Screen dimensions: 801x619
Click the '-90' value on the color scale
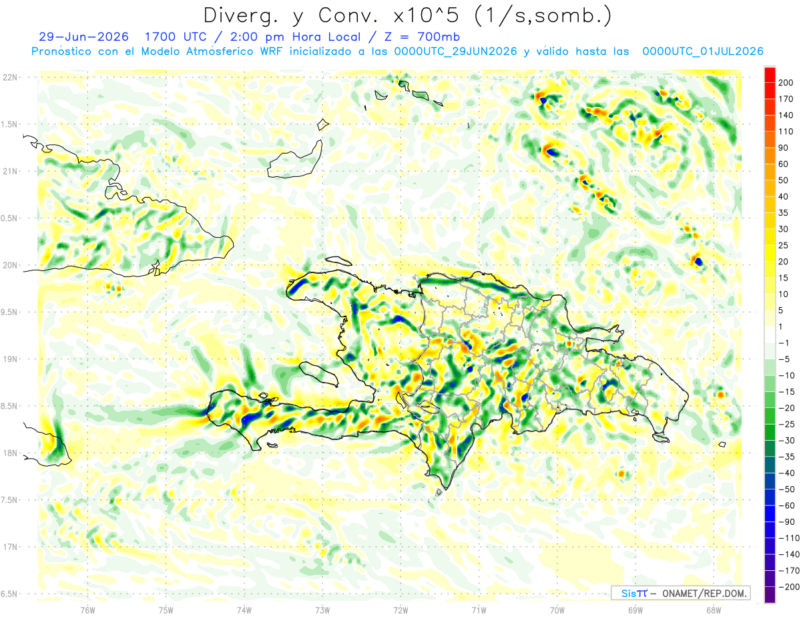pos(788,522)
